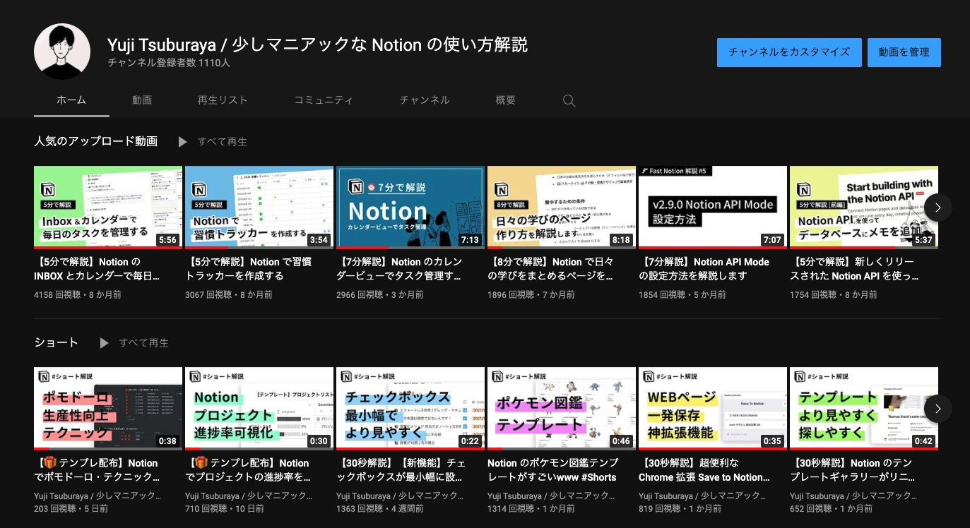Open the ホーム tab
This screenshot has width=970, height=528.
pyautogui.click(x=71, y=100)
